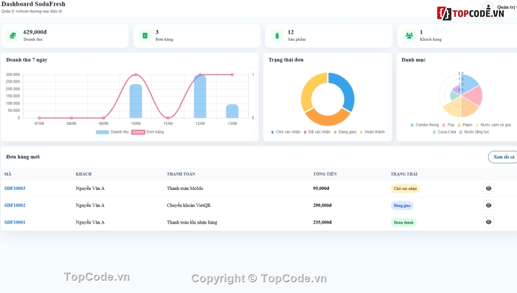The width and height of the screenshot is (517, 293).
Task: Click the Doanh thu 7 ngày heading
Action: coord(27,60)
